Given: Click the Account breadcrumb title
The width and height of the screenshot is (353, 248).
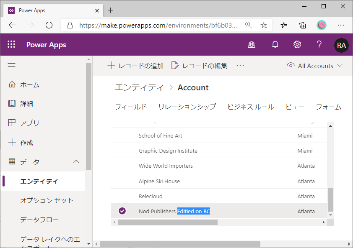Looking at the screenshot, I should tap(193, 87).
